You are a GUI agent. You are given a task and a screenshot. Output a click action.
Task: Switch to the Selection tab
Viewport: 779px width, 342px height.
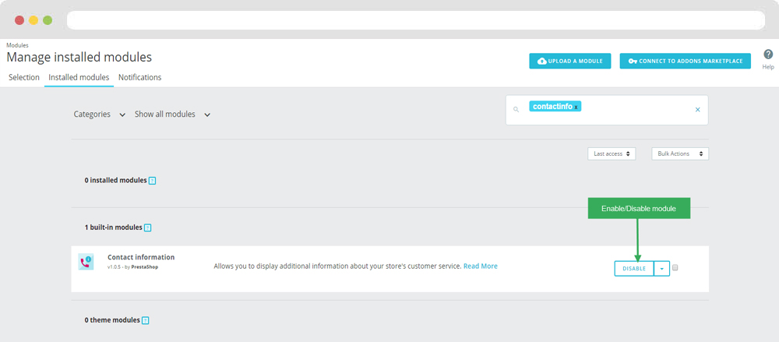click(x=23, y=78)
